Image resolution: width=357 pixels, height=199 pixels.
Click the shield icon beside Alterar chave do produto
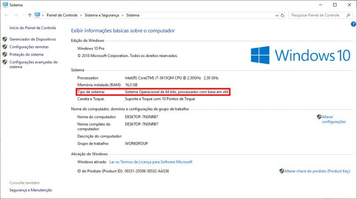(282, 171)
